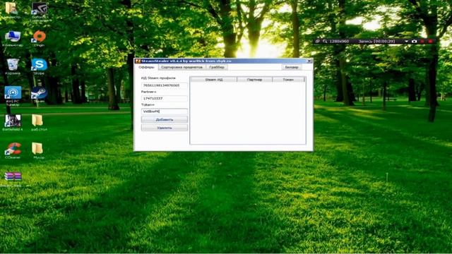Focus the Token= input field
The width and height of the screenshot is (452, 254).
pyautogui.click(x=165, y=111)
